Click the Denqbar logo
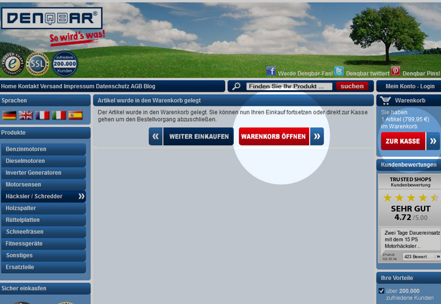This screenshot has width=441, height=304. pos(52,19)
